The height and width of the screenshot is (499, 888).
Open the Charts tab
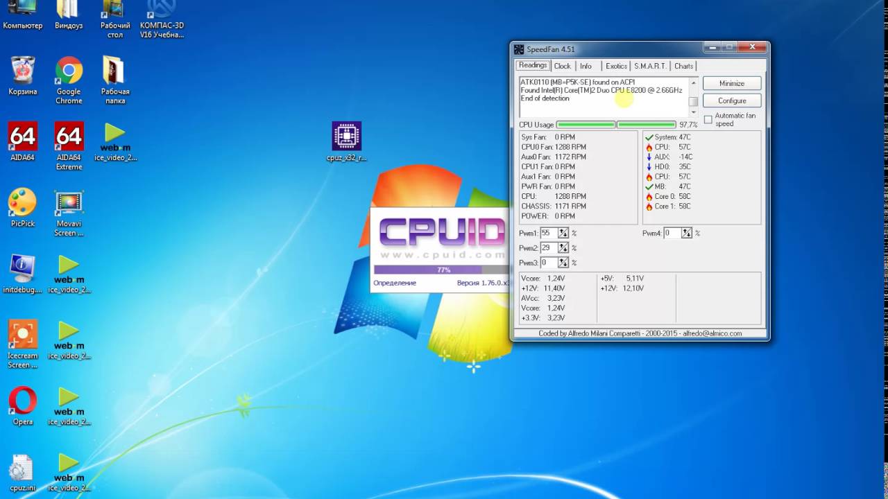pyautogui.click(x=684, y=66)
